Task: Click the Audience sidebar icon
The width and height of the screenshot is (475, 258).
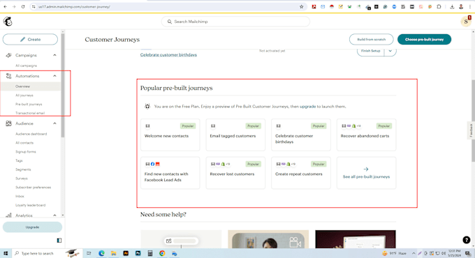Action: (8, 123)
